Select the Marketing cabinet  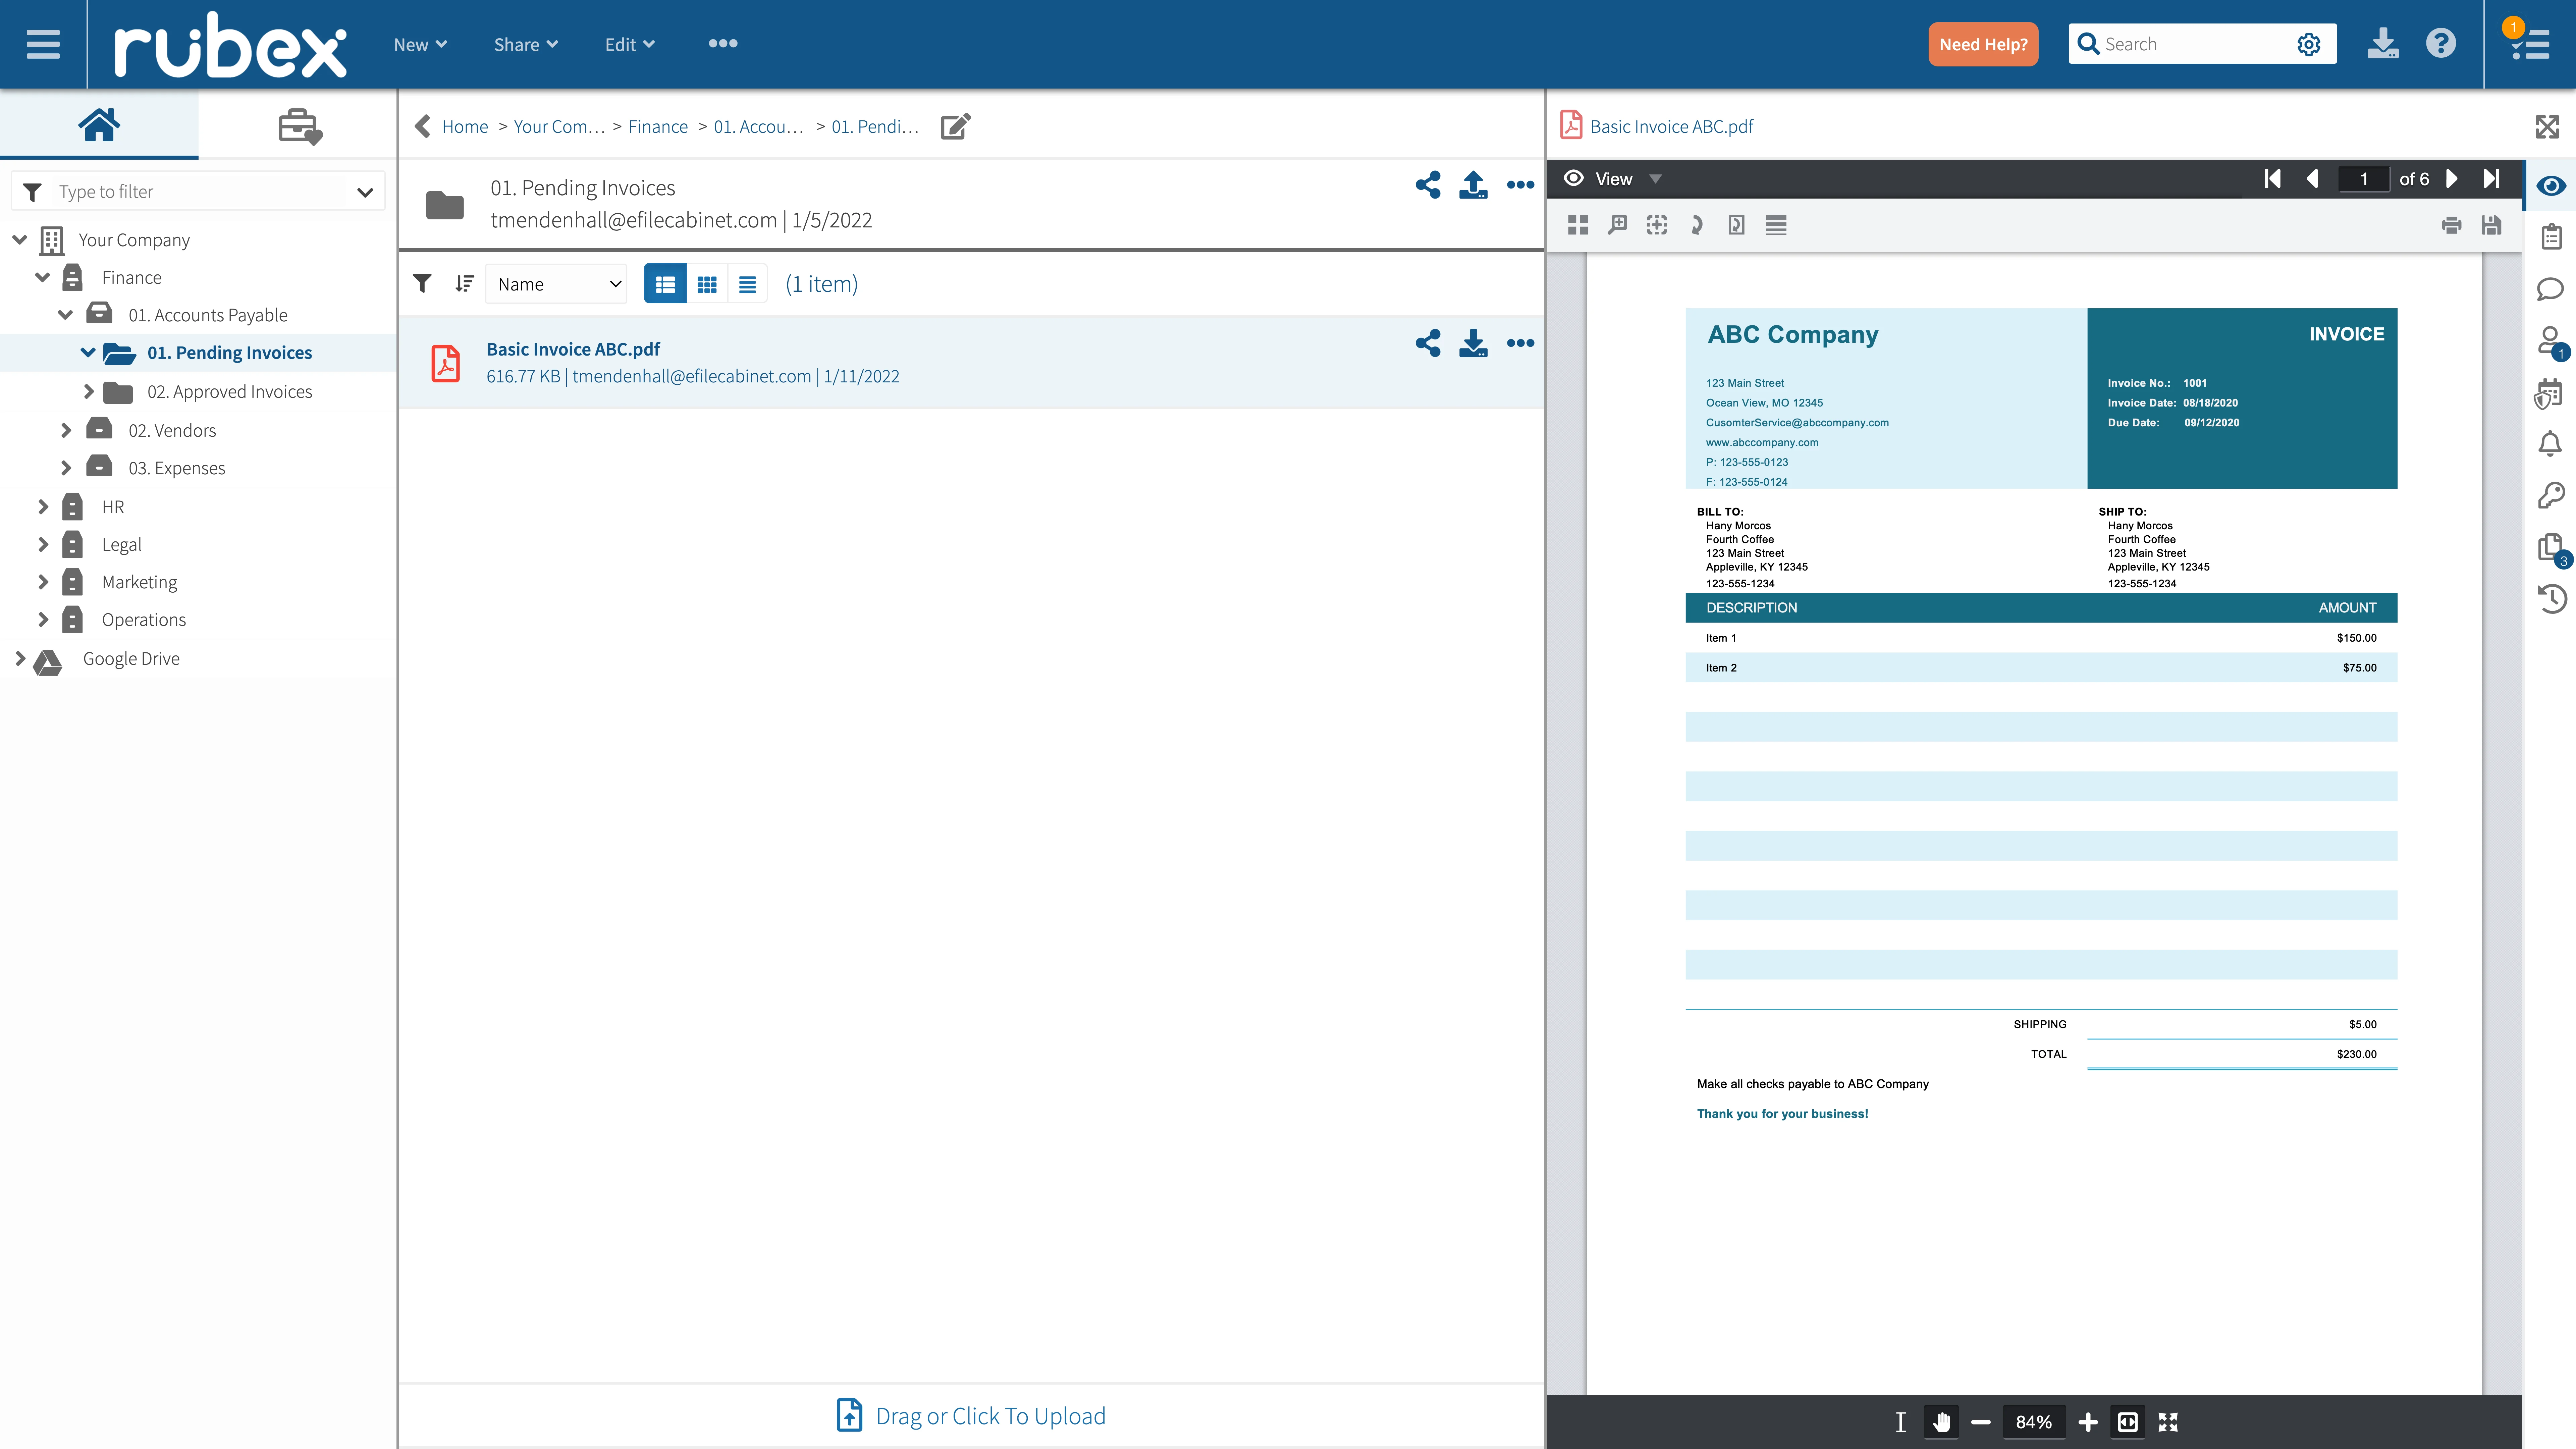point(139,582)
